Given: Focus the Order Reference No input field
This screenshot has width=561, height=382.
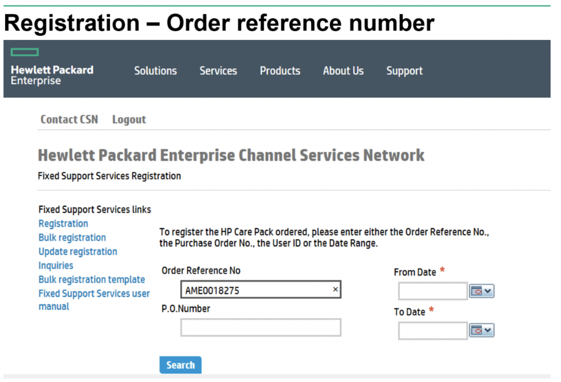Looking at the screenshot, I should pos(261,290).
